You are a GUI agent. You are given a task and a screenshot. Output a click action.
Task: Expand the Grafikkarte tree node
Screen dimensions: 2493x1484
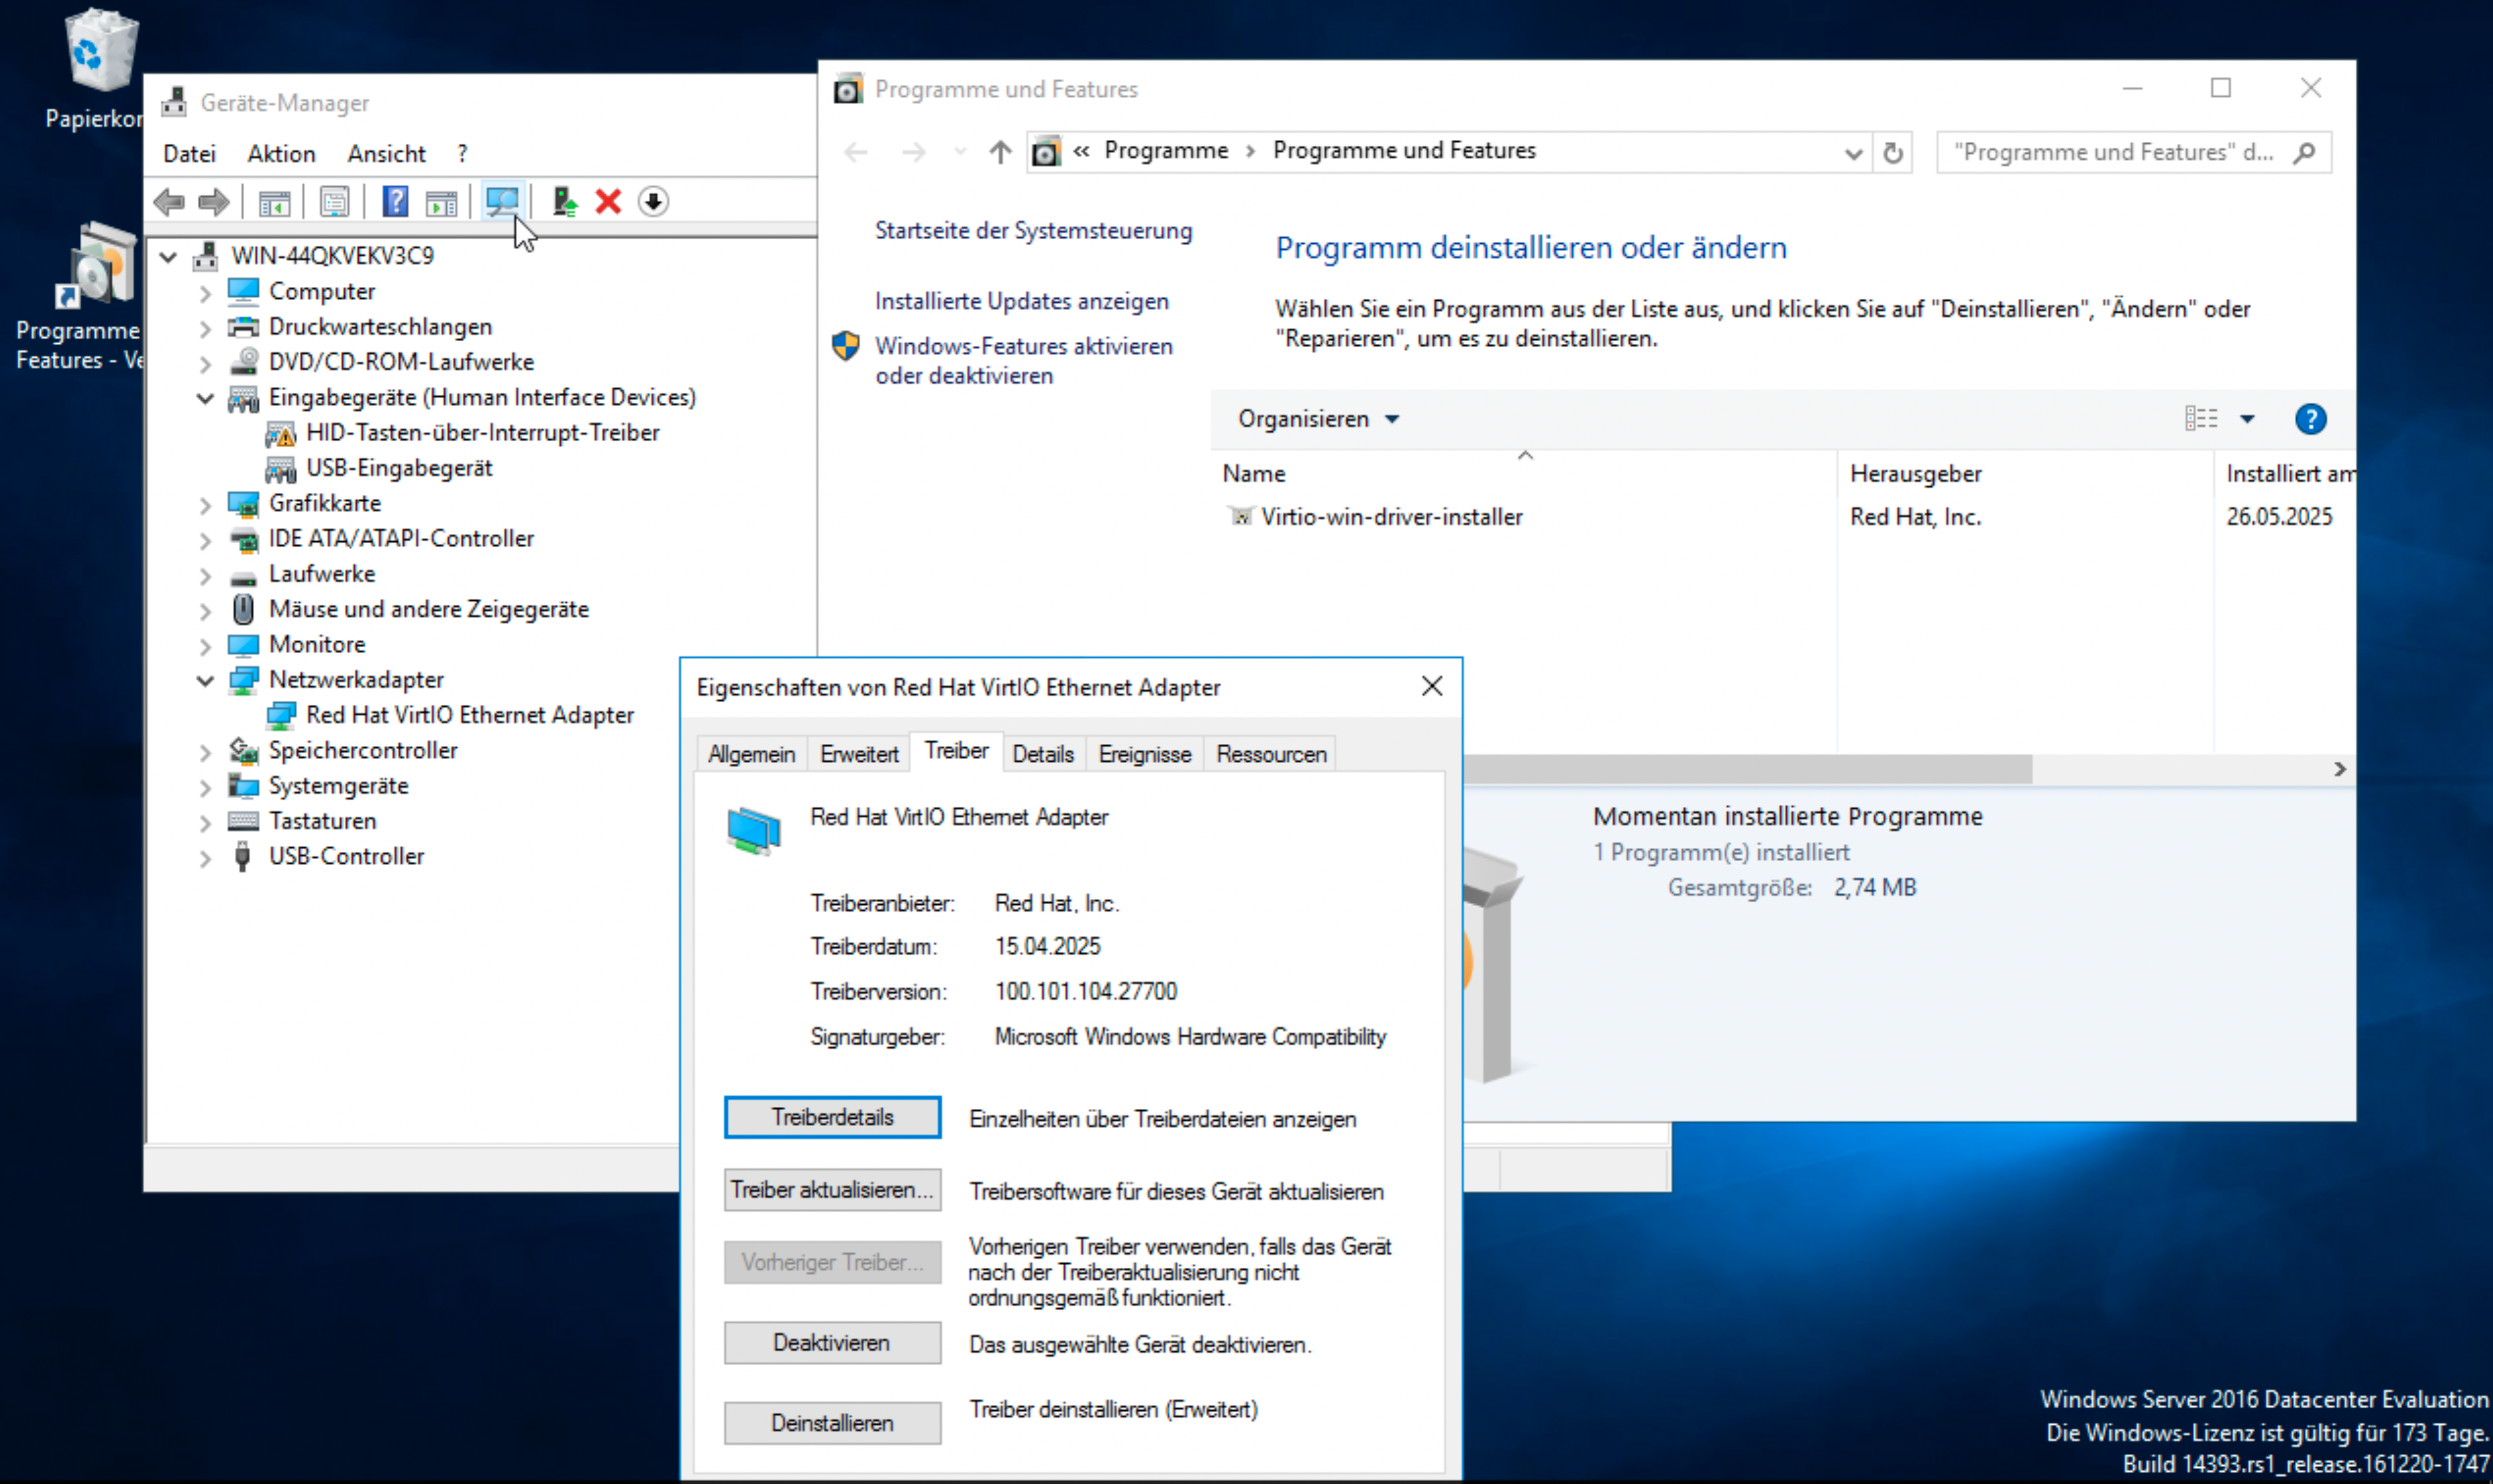tap(205, 504)
